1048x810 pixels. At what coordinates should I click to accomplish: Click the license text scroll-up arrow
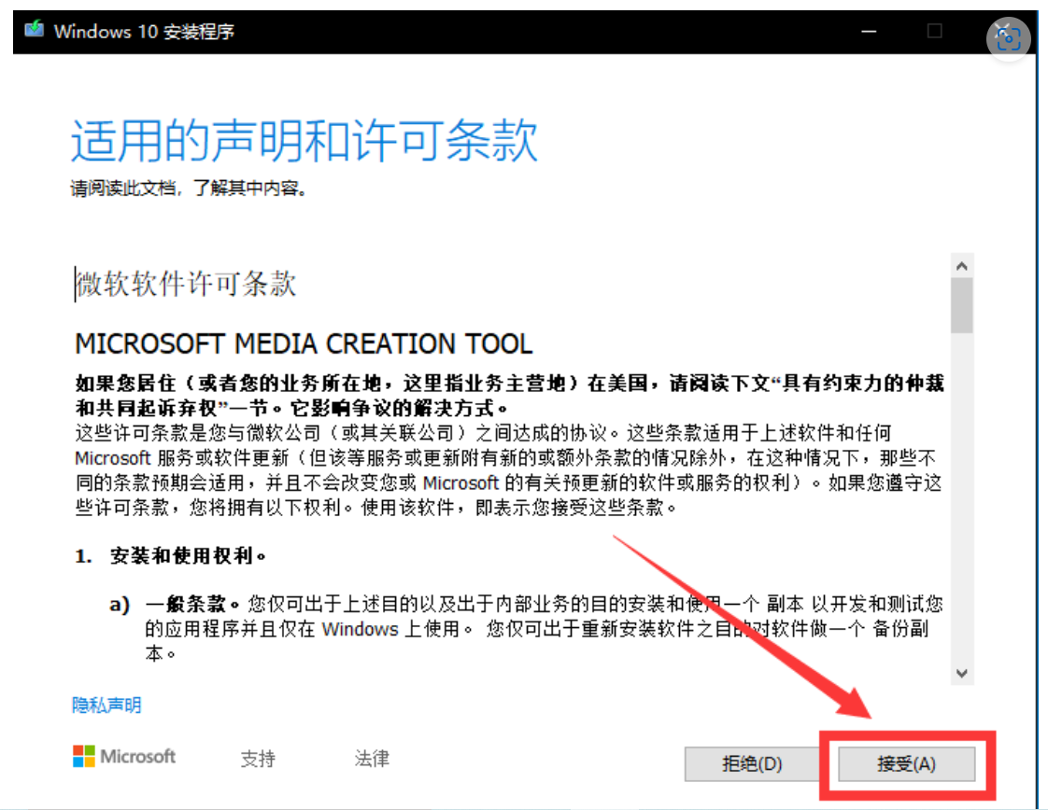coord(962,266)
